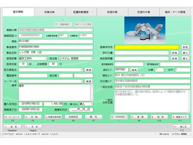Open the 配置移動履歴 tab
193x145 pixels.
point(81,12)
